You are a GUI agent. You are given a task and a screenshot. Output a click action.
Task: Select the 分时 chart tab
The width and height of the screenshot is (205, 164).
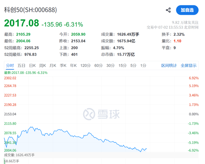coord(10,65)
